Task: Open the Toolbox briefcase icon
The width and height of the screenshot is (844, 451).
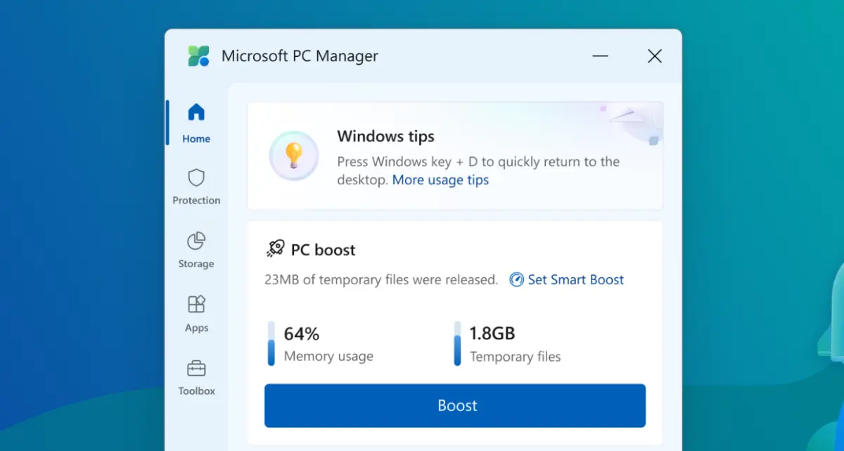Action: click(x=196, y=368)
